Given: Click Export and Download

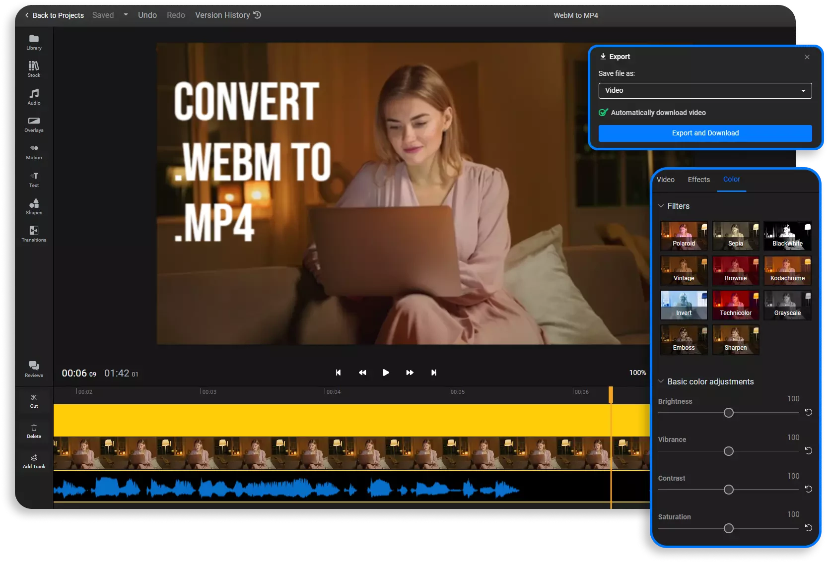Looking at the screenshot, I should click(704, 133).
